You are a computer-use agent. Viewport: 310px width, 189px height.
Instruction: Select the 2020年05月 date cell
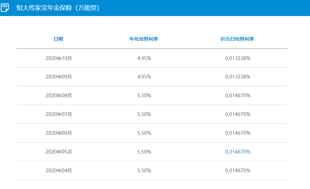click(x=59, y=152)
